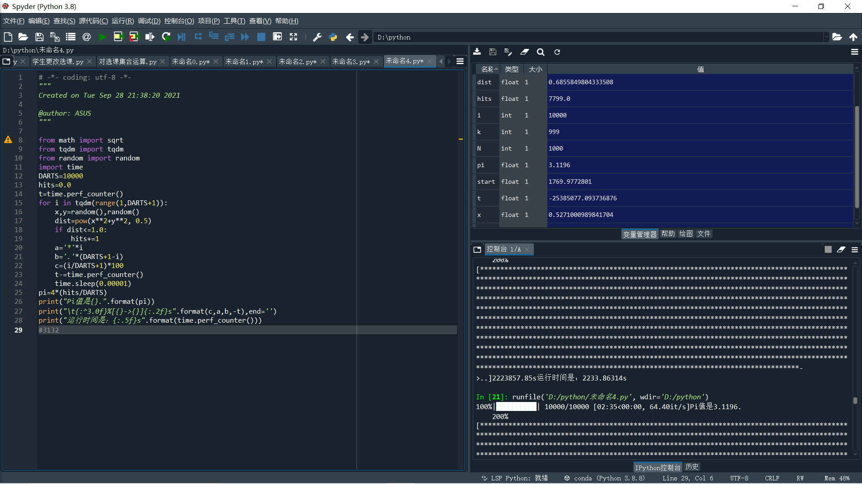Screen dimensions: 862x484
Task: Stop debugging with the blue square icon
Action: tap(261, 37)
